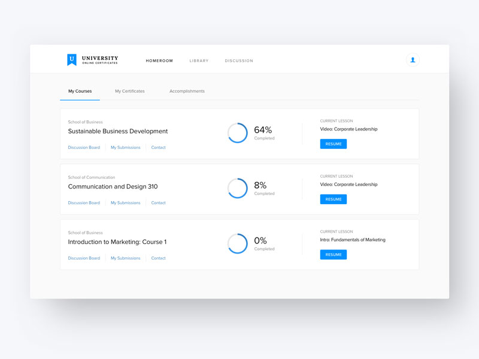The image size is (479, 359).
Task: Open My Submissions for Communication and Design 310
Action: (x=126, y=203)
